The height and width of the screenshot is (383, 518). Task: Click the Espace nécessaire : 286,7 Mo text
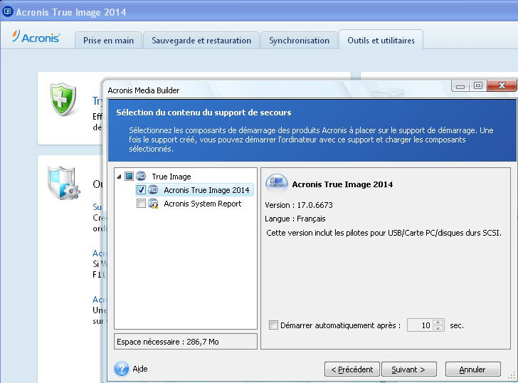pyautogui.click(x=168, y=342)
